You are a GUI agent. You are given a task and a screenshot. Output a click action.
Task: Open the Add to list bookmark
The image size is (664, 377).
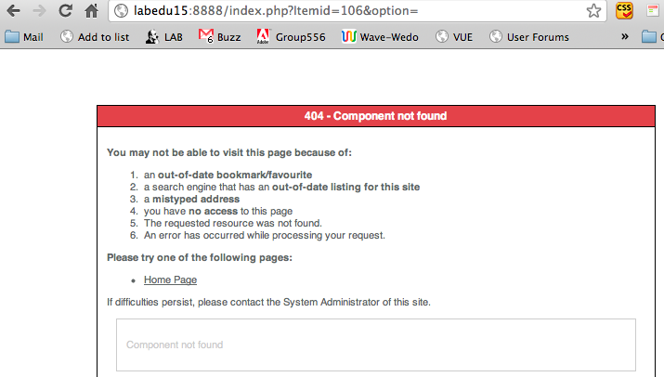tap(95, 37)
